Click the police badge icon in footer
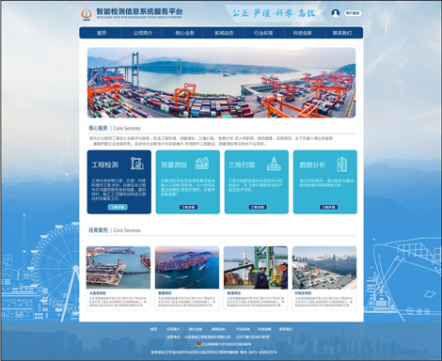 click(x=198, y=344)
